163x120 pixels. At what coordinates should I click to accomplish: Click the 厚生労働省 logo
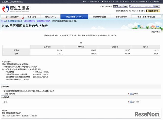[x=16, y=9]
